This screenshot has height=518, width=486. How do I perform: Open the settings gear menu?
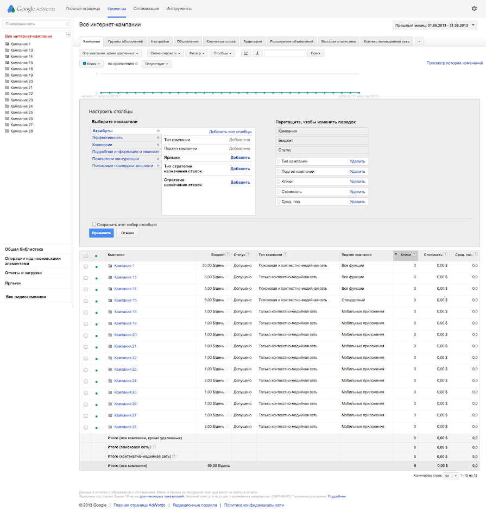[474, 9]
